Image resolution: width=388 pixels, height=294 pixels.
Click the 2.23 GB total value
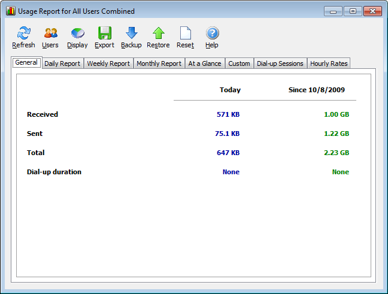(337, 153)
